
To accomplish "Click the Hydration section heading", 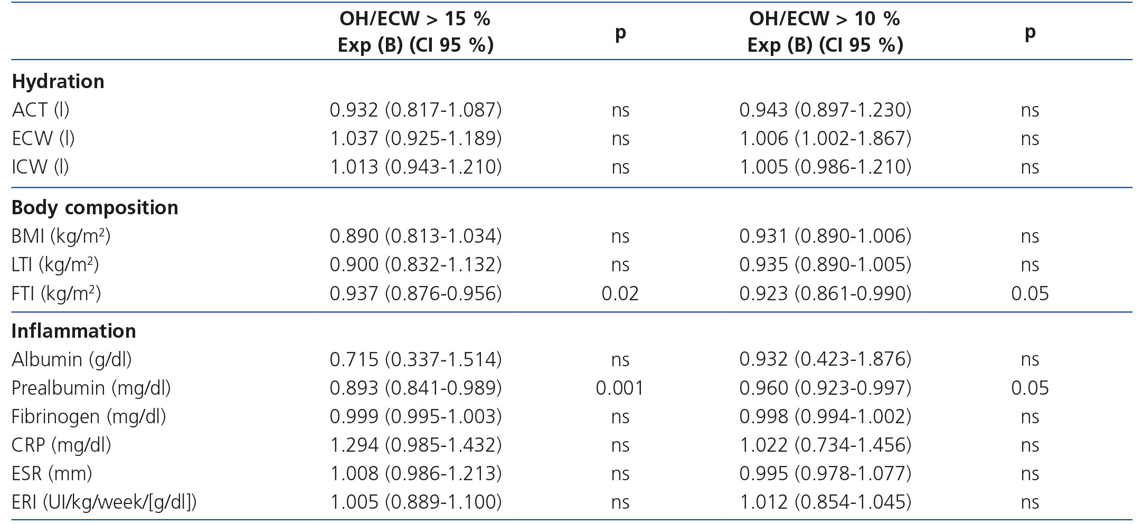I will point(58,82).
